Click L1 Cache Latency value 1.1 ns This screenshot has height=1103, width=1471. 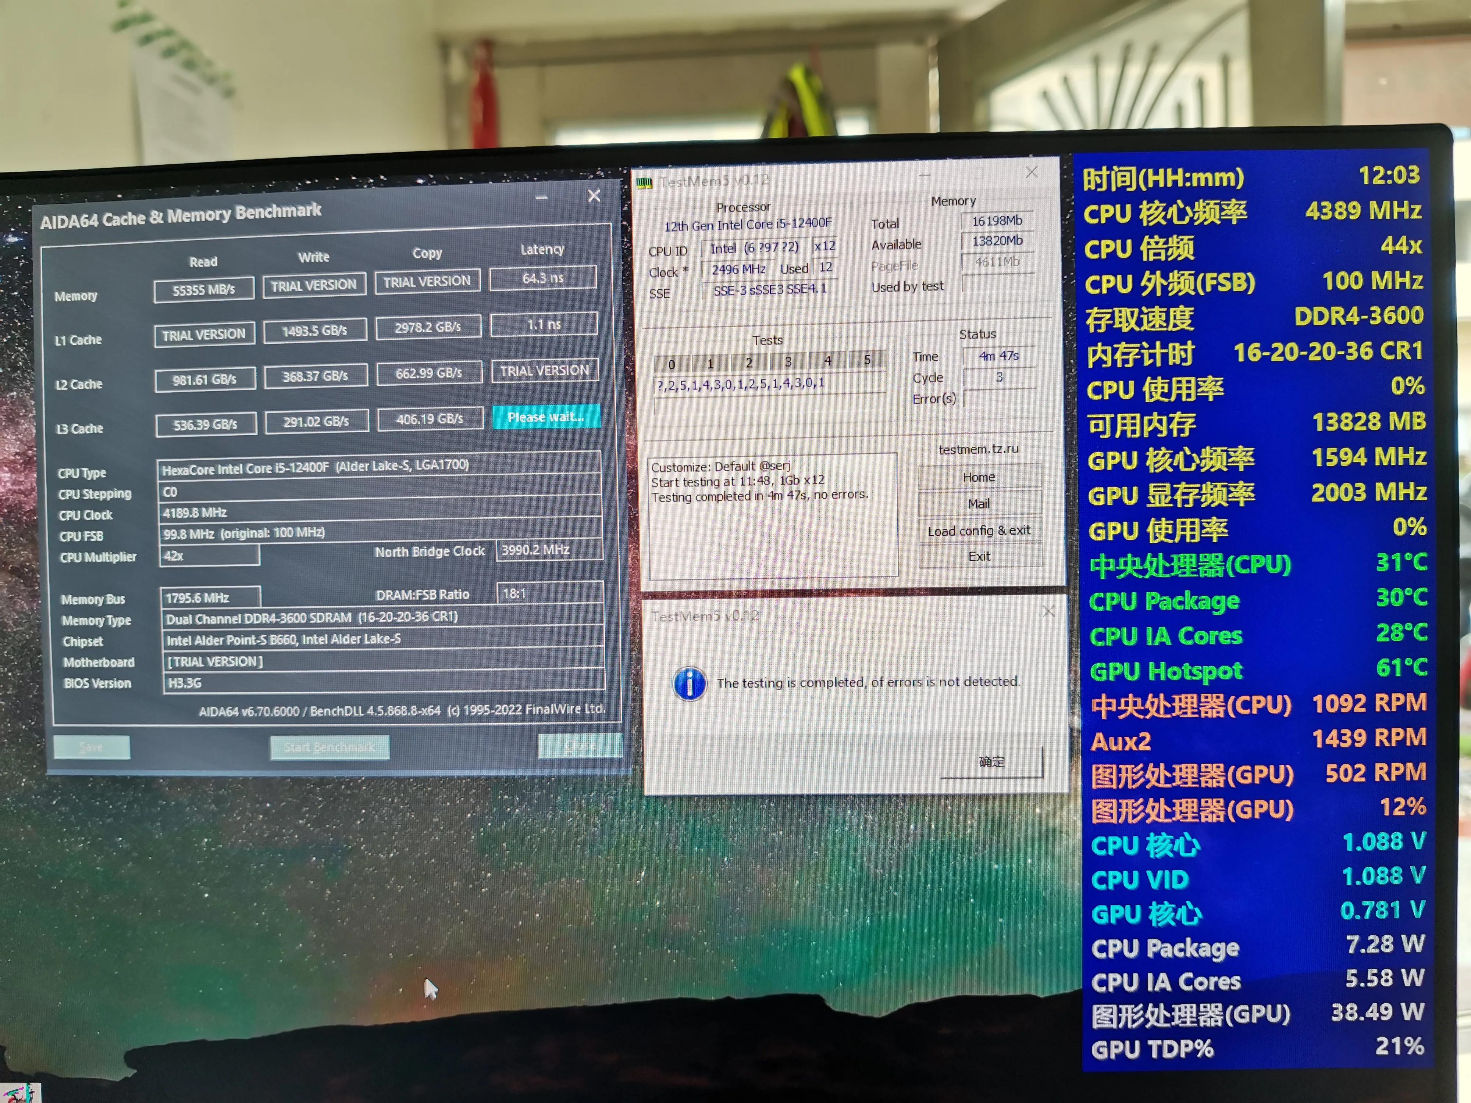click(x=544, y=324)
